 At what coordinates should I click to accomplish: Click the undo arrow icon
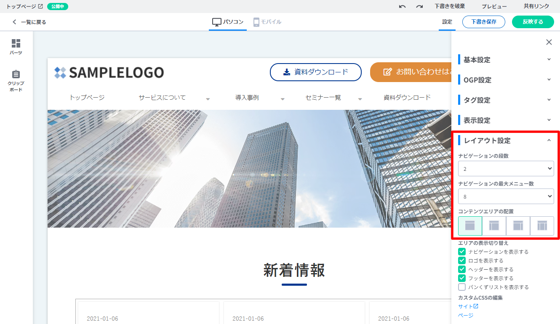tap(403, 6)
